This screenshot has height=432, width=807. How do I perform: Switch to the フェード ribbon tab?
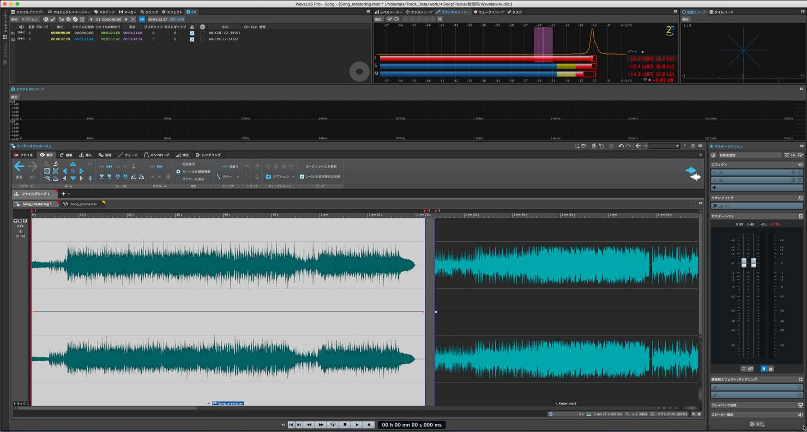(128, 155)
